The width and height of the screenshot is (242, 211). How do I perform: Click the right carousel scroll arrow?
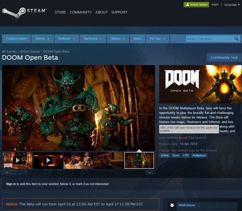(x=150, y=173)
